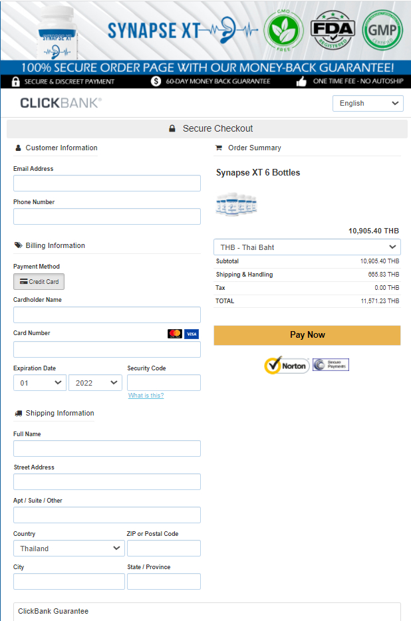The image size is (411, 621).
Task: Click the Synapse XT 6 Bottles title
Action: 258,173
